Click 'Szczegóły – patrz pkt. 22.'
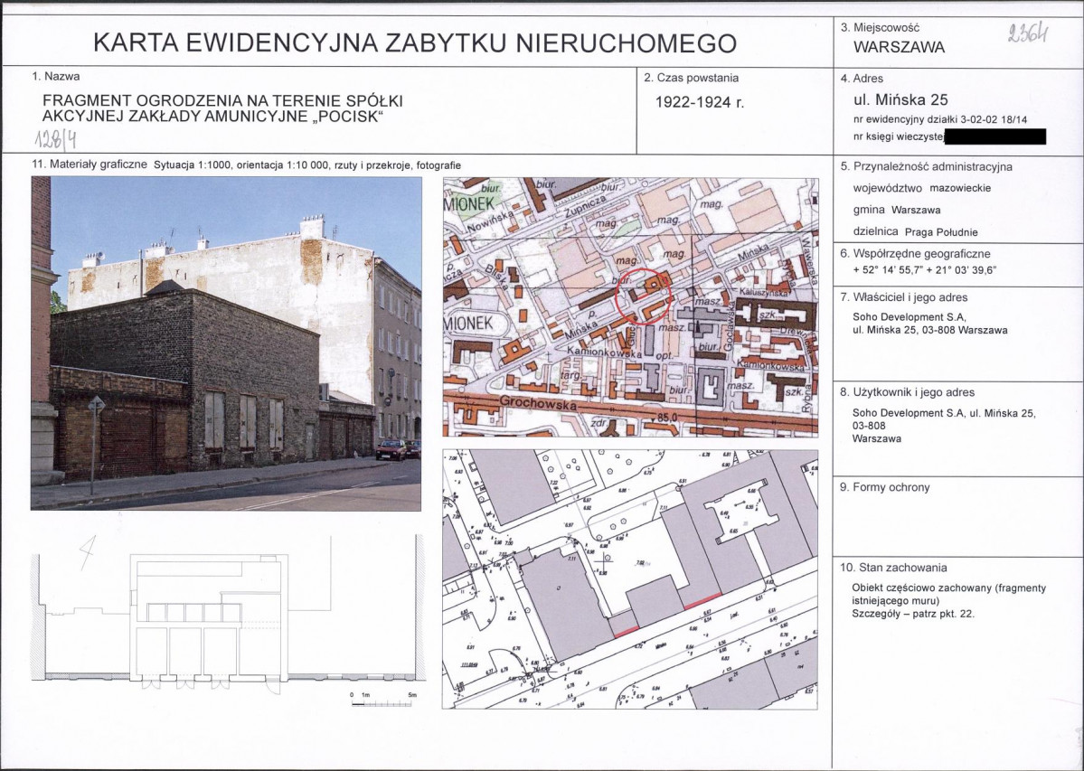1084x771 pixels. pyautogui.click(x=913, y=614)
